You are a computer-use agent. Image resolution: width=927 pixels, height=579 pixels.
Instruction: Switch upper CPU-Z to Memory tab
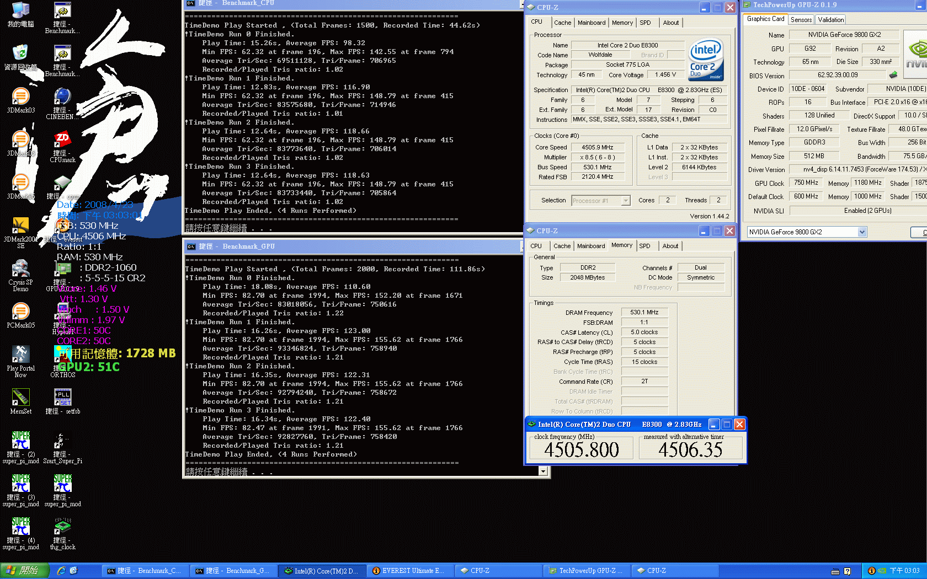(622, 23)
